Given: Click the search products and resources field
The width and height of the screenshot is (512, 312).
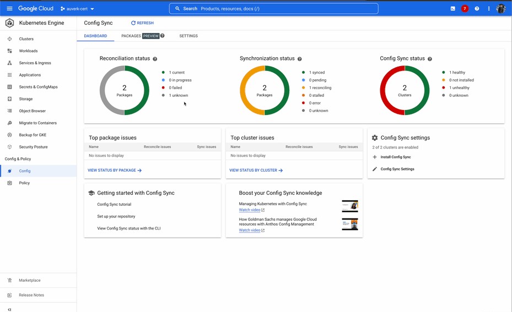Looking at the screenshot, I should click(273, 8).
